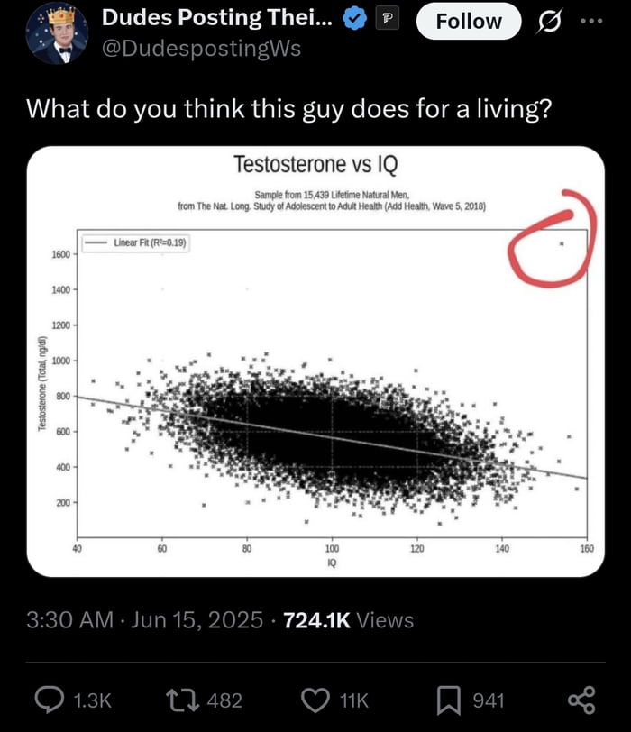Click the square P affiliate badge
The width and height of the screenshot is (631, 732).
coord(388,19)
